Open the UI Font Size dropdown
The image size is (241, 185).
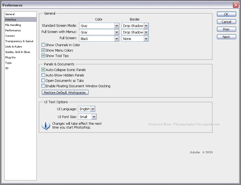point(94,117)
